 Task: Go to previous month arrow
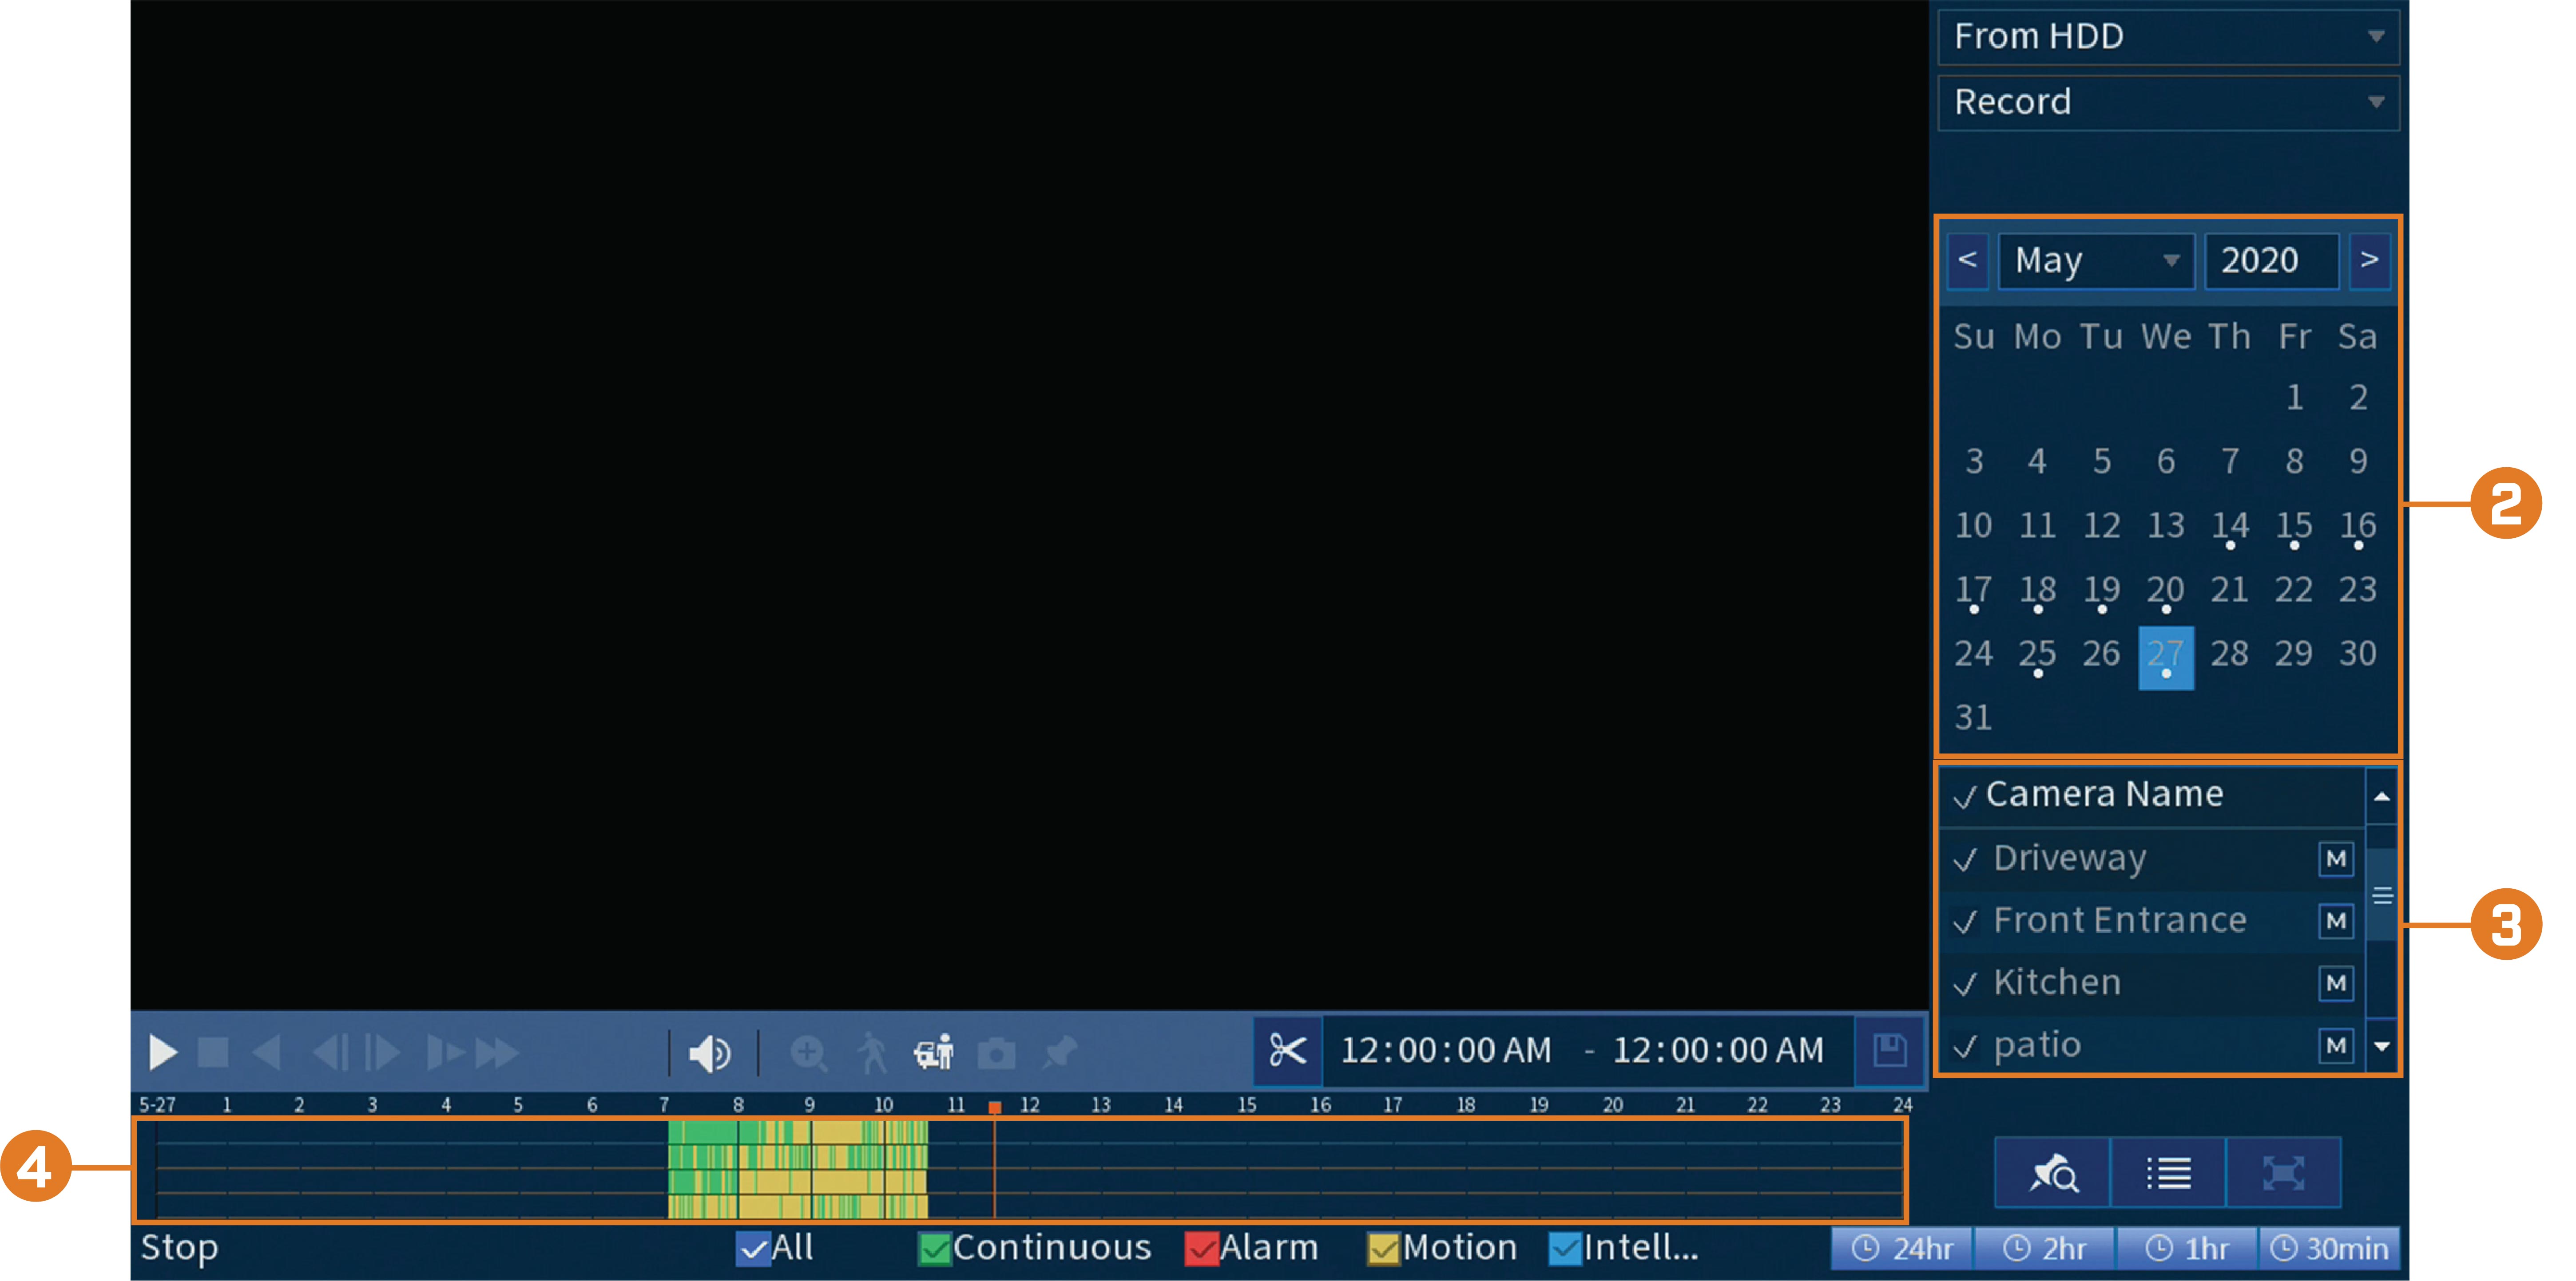pyautogui.click(x=1968, y=261)
